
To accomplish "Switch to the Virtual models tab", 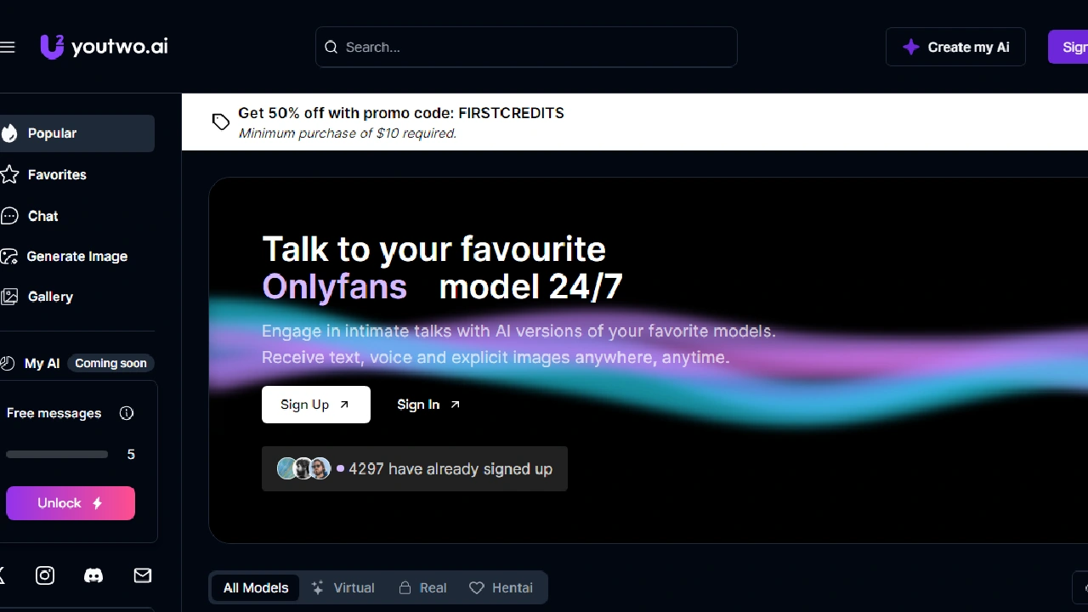I will tap(343, 587).
